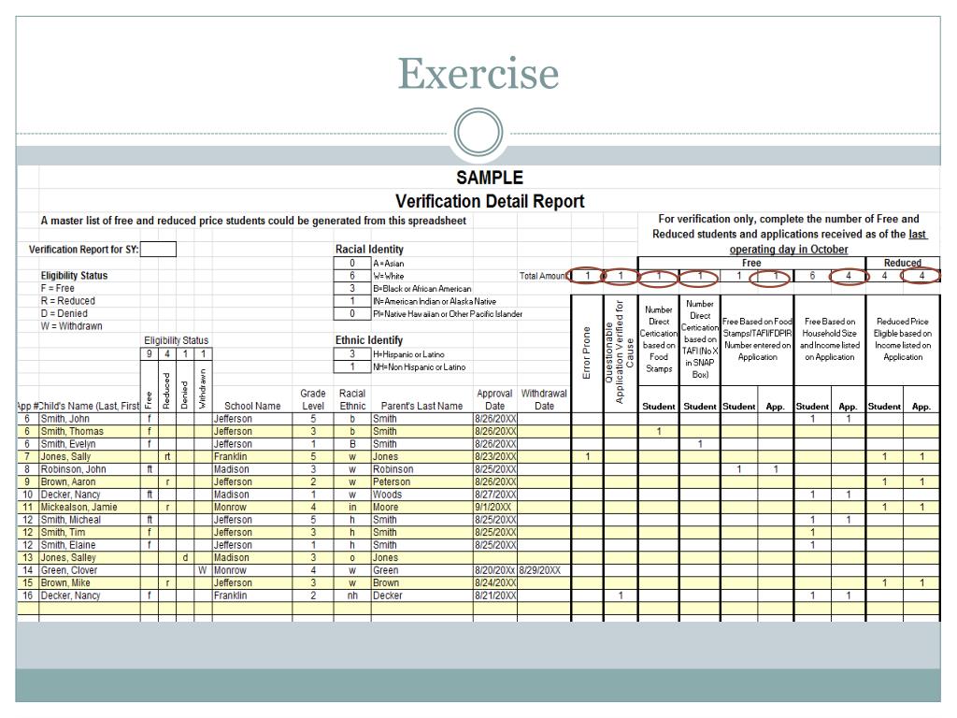Select "IN=American Indian or Alaska Native" label

coord(435,302)
